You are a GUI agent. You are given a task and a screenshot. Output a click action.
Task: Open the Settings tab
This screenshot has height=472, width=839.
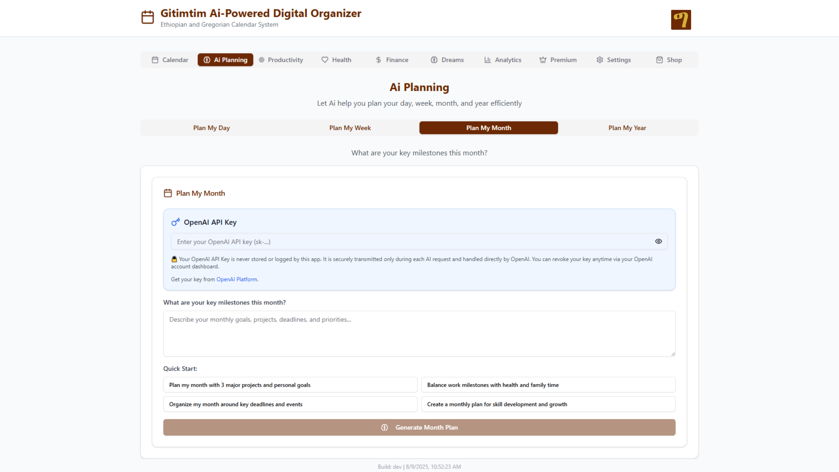point(614,60)
